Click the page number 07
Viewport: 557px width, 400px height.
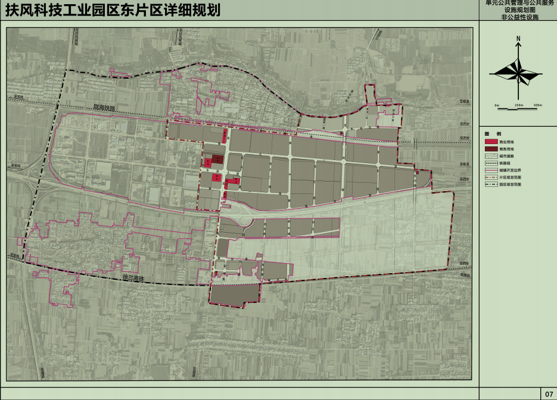[548, 393]
